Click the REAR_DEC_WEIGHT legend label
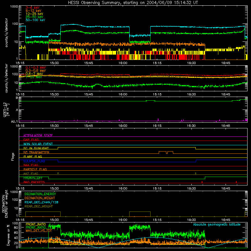 tap(39, 206)
